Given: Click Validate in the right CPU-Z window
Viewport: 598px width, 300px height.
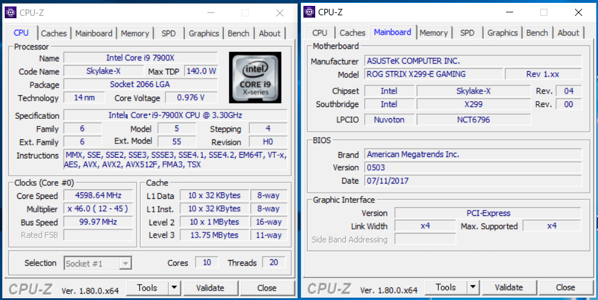Looking at the screenshot, I should [509, 288].
